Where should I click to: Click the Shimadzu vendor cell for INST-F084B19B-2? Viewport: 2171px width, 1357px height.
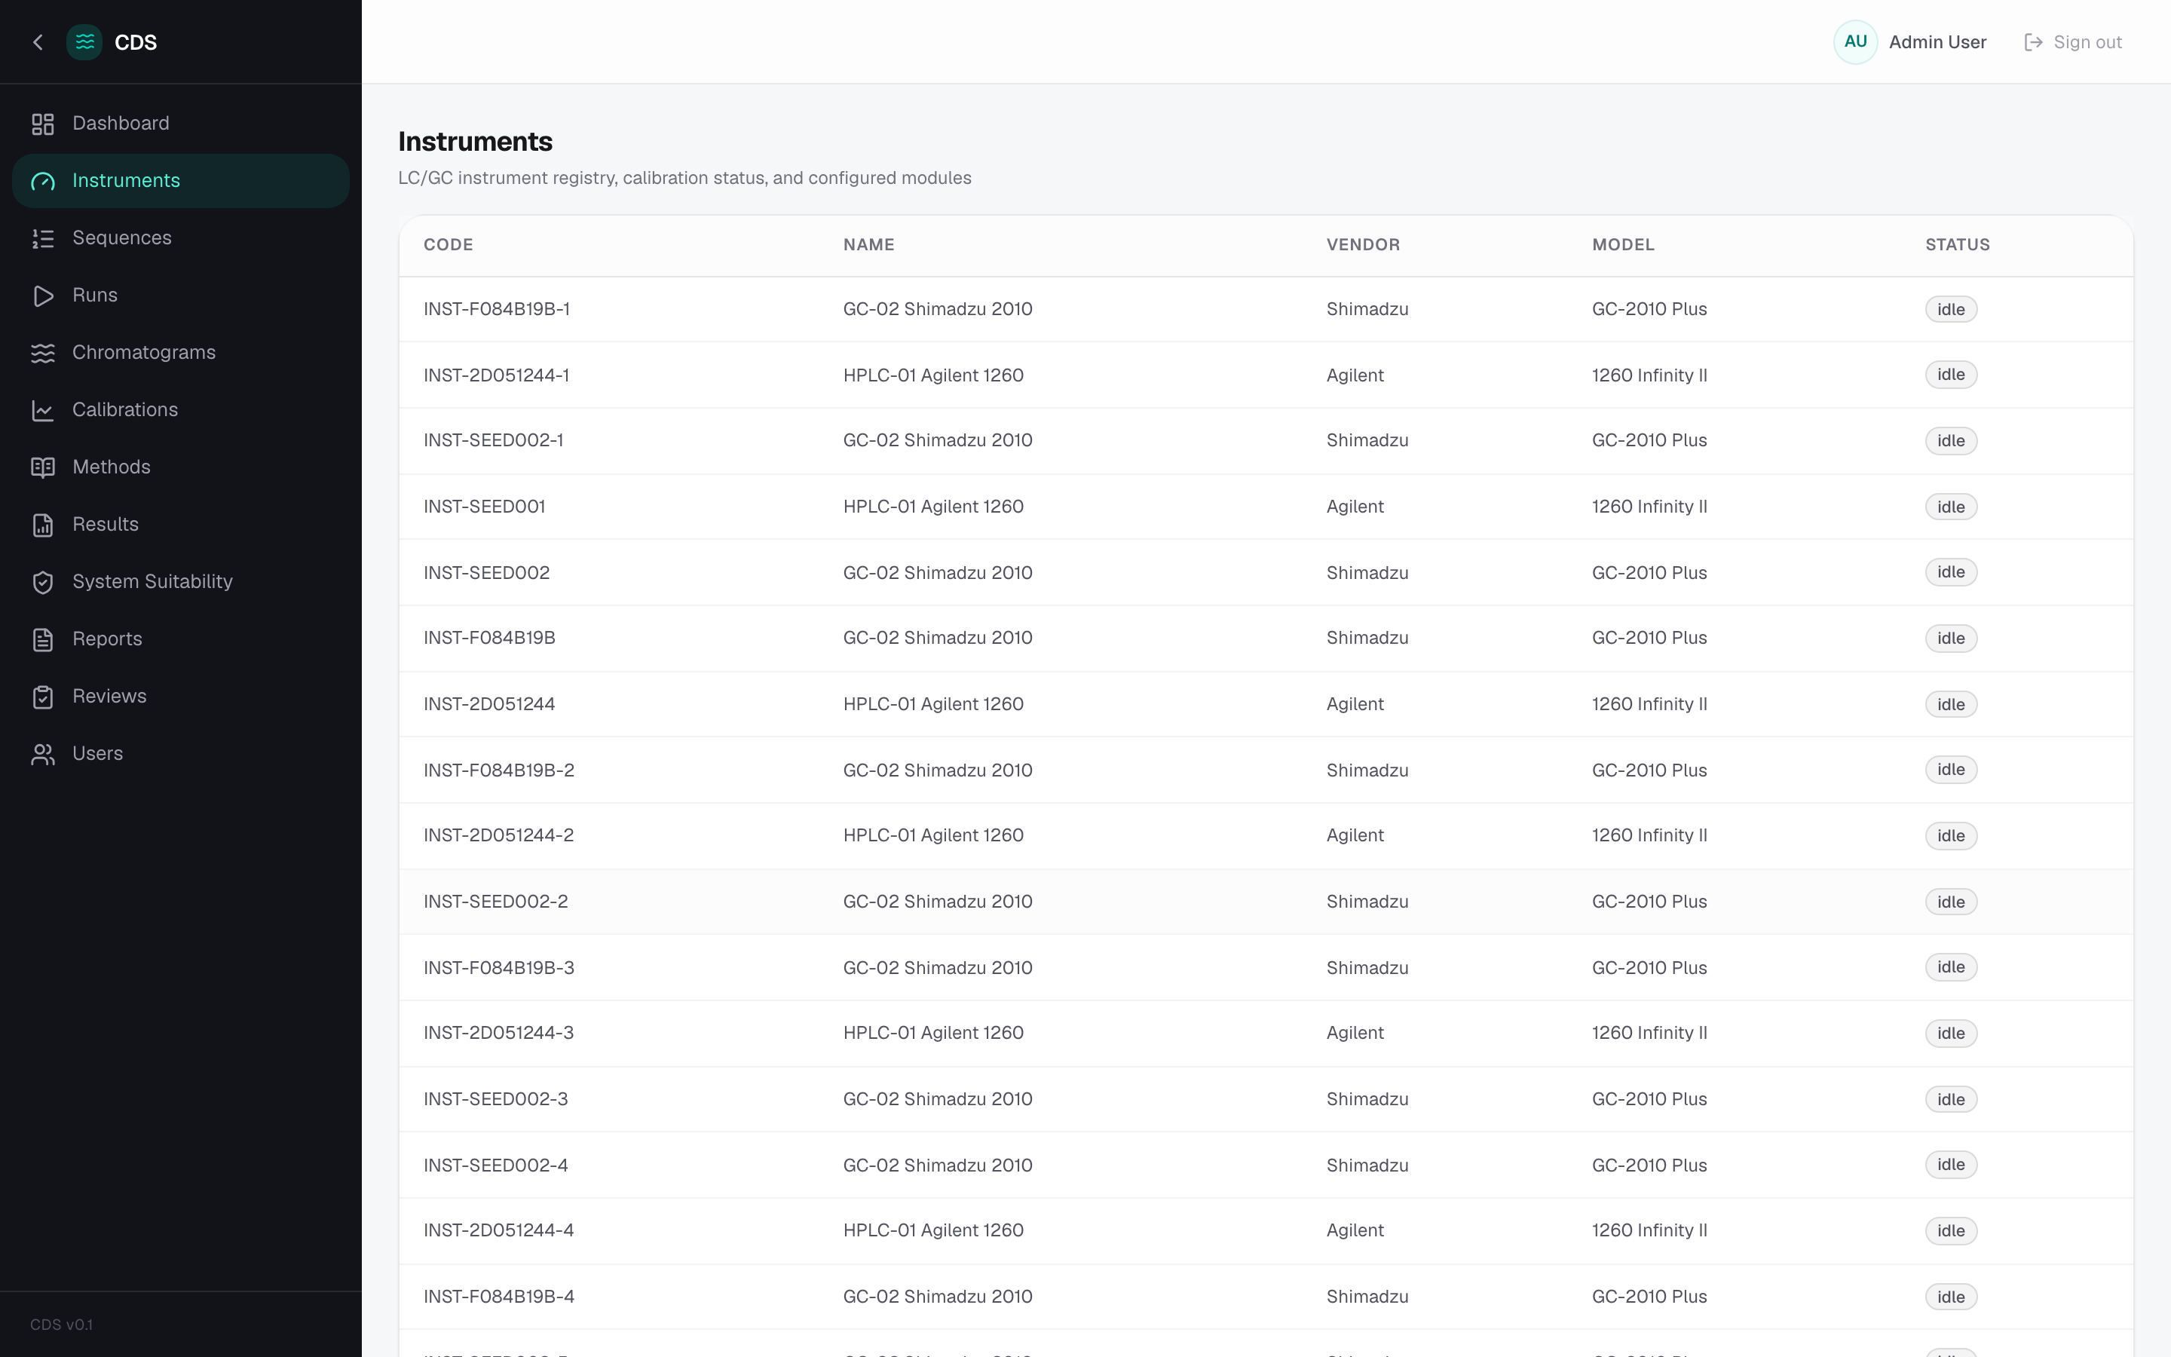(x=1367, y=770)
